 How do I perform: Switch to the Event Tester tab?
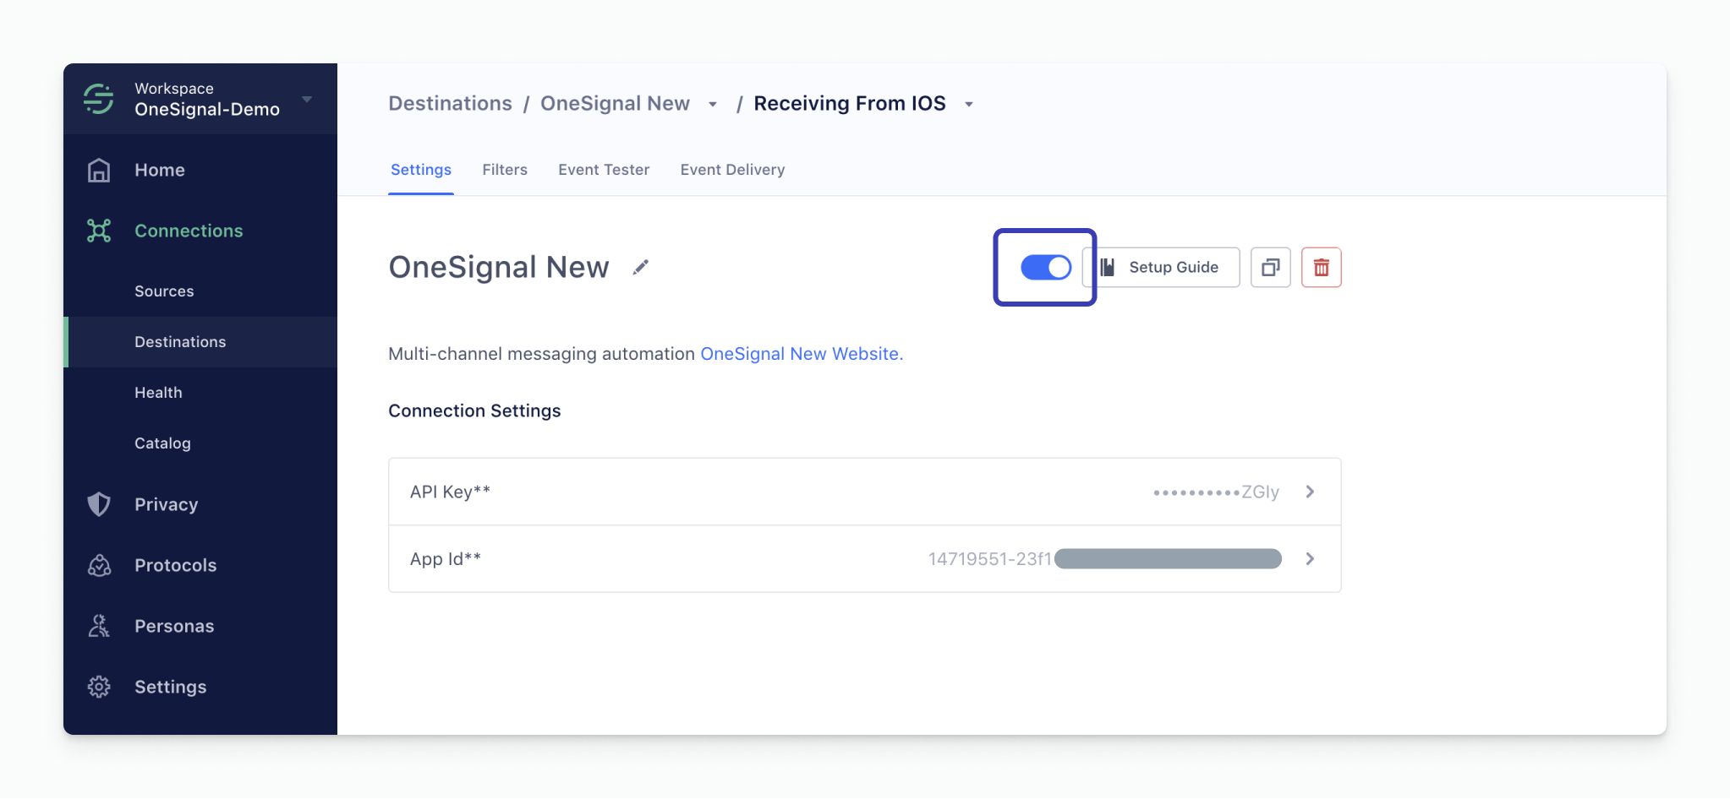point(604,170)
